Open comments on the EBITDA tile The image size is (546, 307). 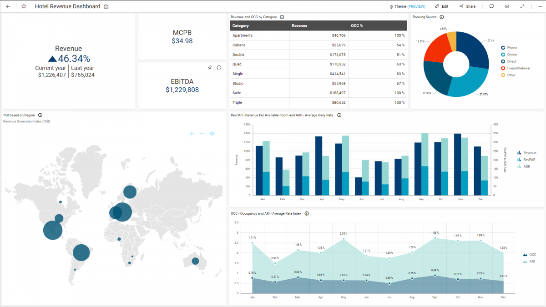(219, 67)
